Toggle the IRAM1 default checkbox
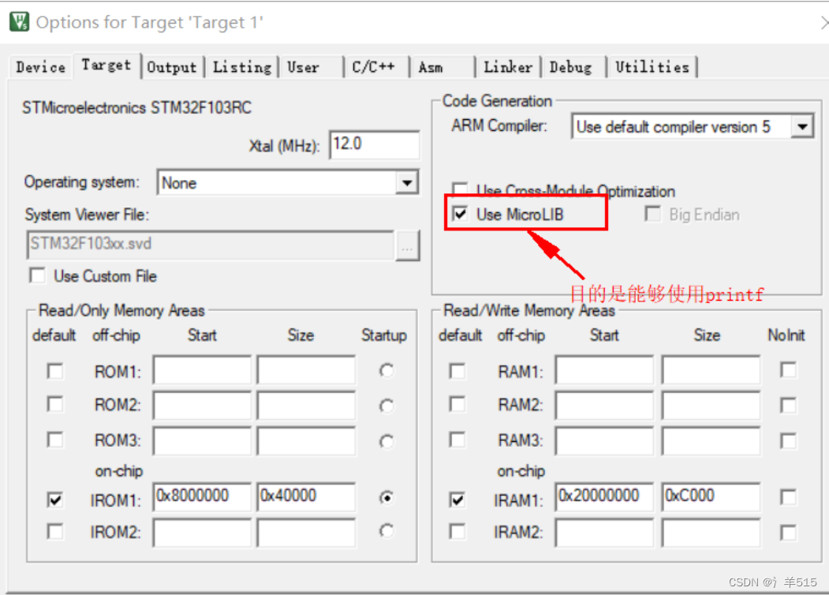The image size is (829, 595). click(457, 500)
